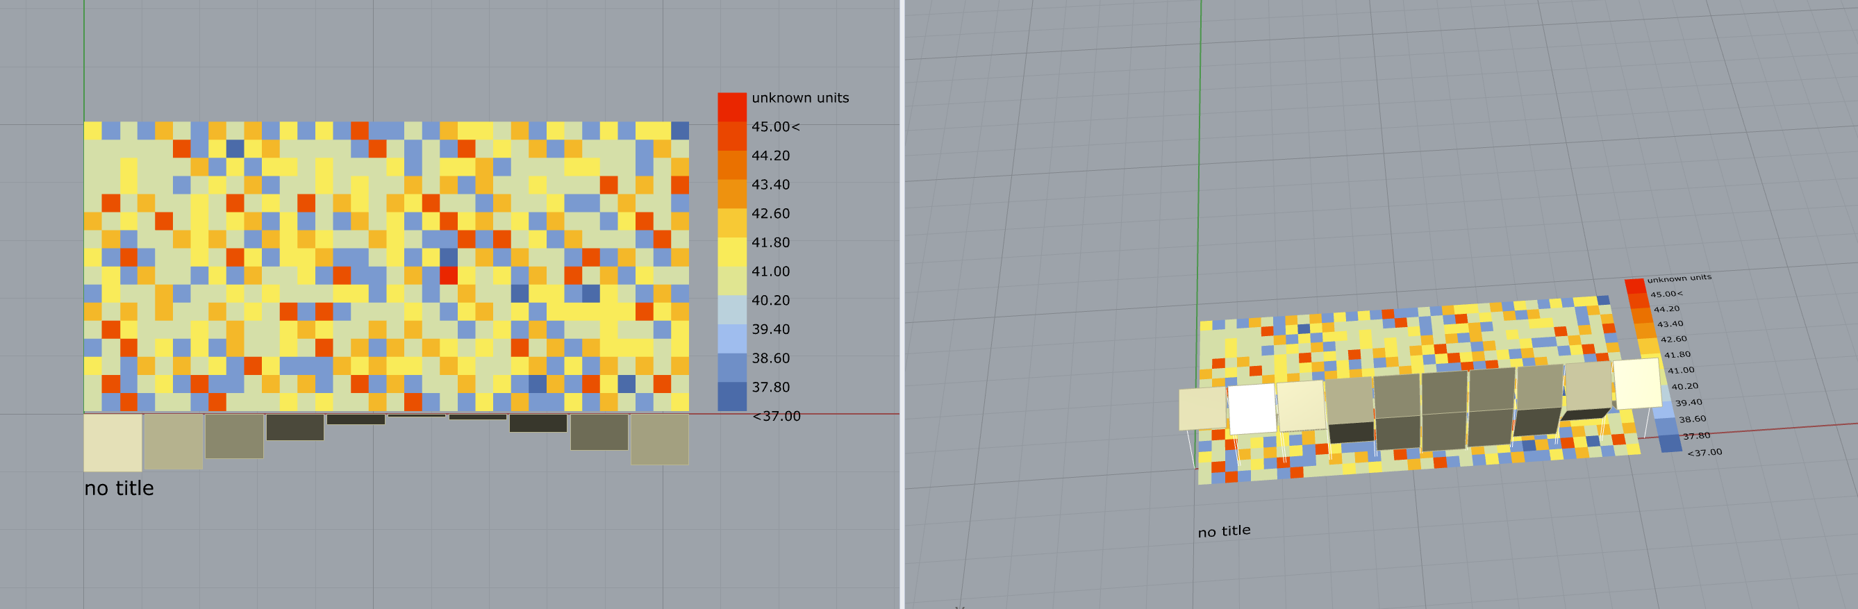Select the 'no title' text in left viewport
Screen dimensions: 1858x609
(x=119, y=488)
